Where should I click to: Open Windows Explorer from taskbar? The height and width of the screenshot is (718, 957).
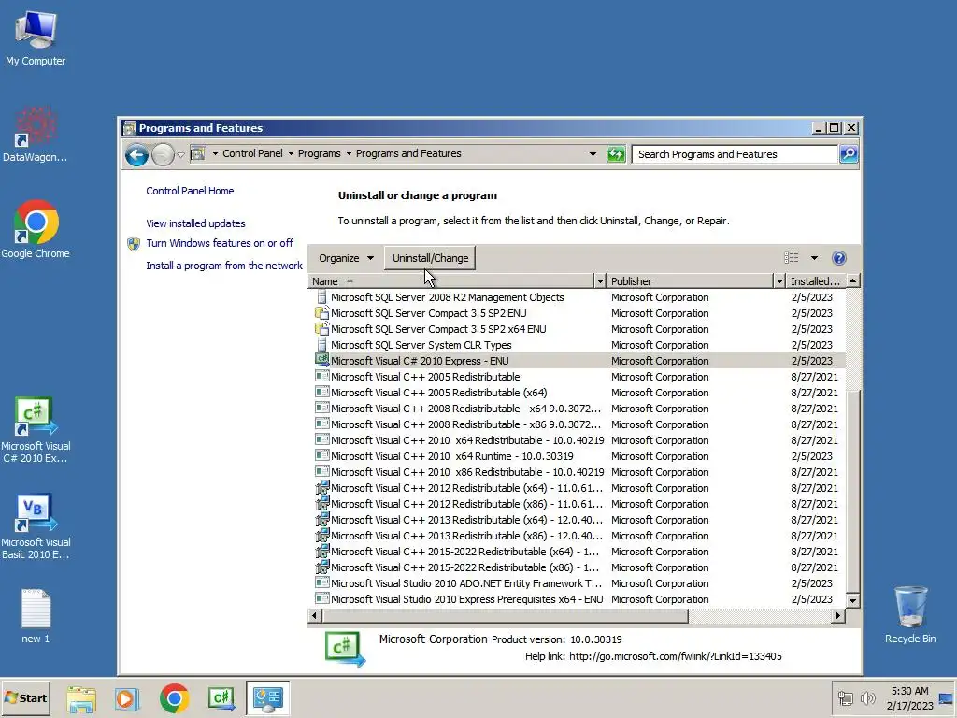pos(81,698)
